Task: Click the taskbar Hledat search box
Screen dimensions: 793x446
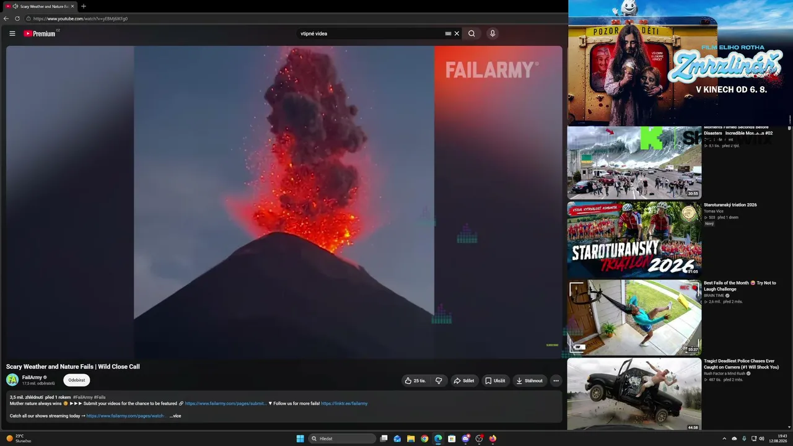Action: (343, 439)
